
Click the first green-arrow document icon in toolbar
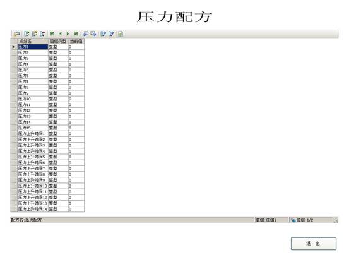click(27, 34)
